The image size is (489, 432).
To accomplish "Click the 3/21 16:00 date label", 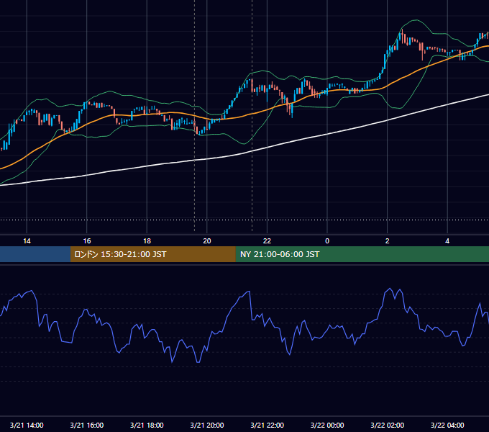I will 87,425.
